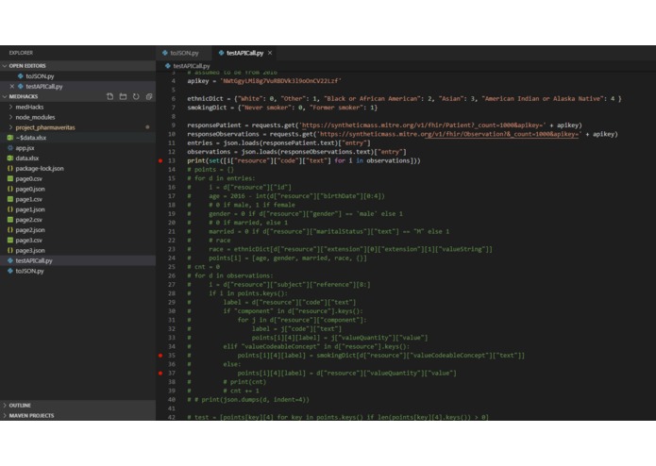Open data.xlsx in the explorer
The image size is (656, 466).
point(77,158)
